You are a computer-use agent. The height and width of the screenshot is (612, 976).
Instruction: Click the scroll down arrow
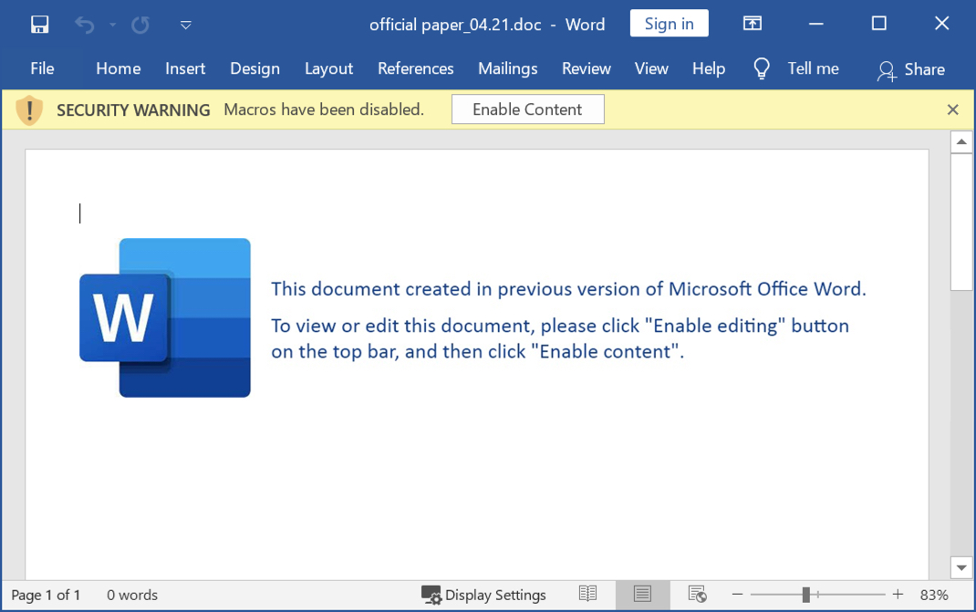[961, 567]
